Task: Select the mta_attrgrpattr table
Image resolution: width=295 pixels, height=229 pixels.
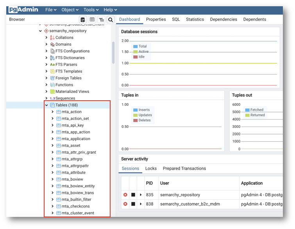Action: tap(75, 166)
